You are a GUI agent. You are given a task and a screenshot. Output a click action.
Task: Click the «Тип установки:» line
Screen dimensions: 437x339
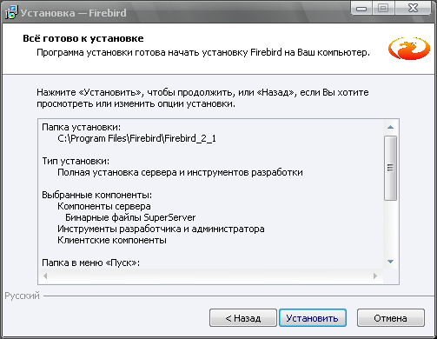(76, 161)
